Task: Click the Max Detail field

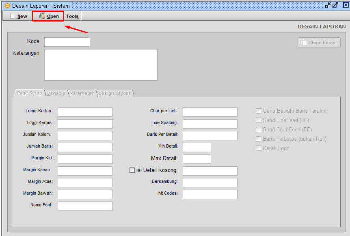Action: 197,159
